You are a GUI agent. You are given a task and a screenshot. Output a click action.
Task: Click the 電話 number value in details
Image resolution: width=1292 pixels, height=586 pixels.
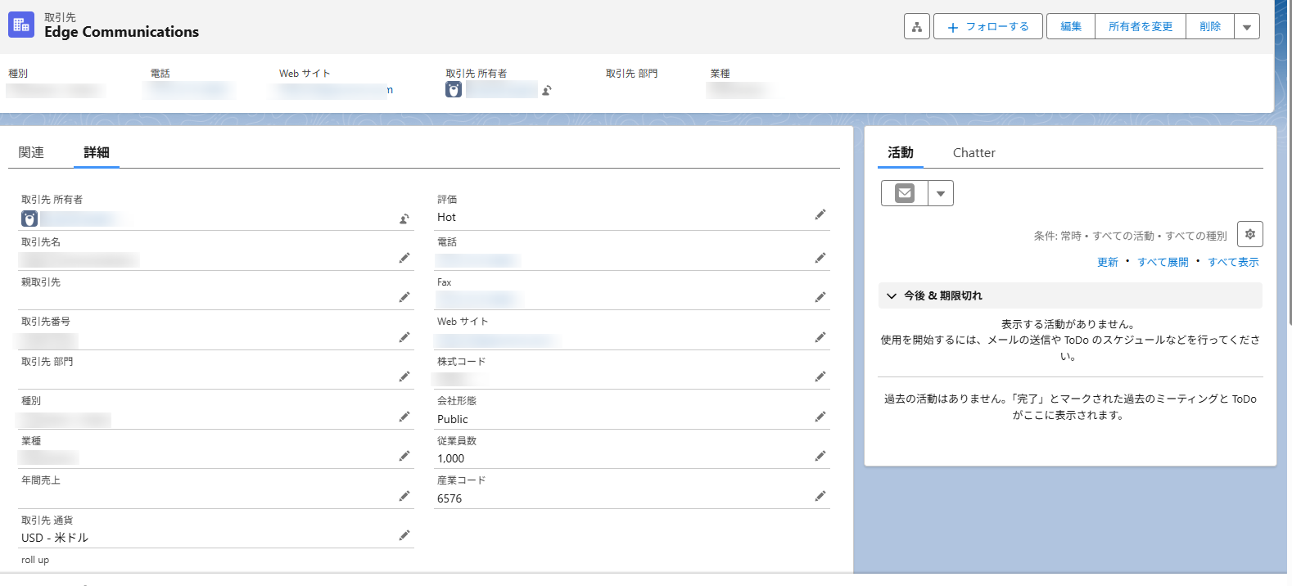pyautogui.click(x=477, y=259)
